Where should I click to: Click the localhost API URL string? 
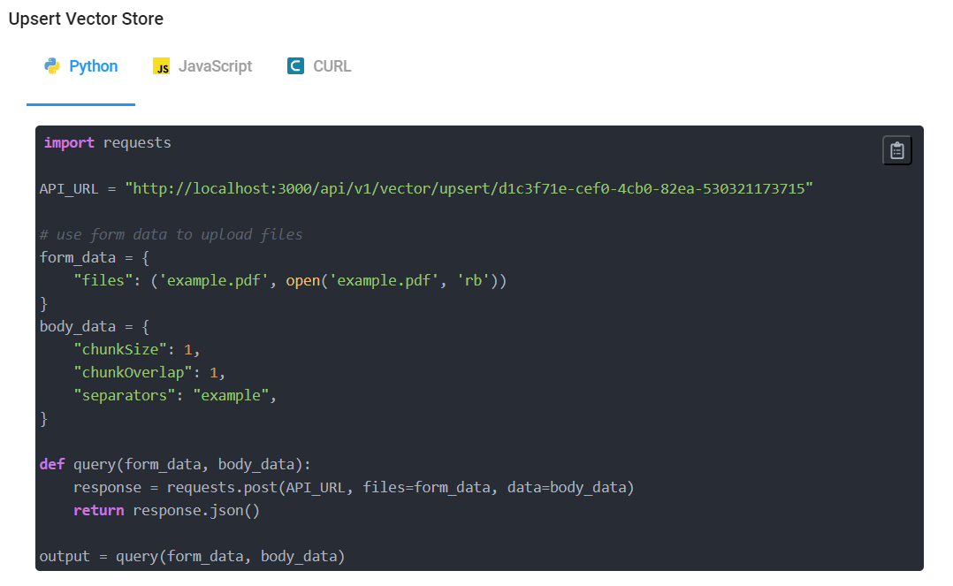469,188
